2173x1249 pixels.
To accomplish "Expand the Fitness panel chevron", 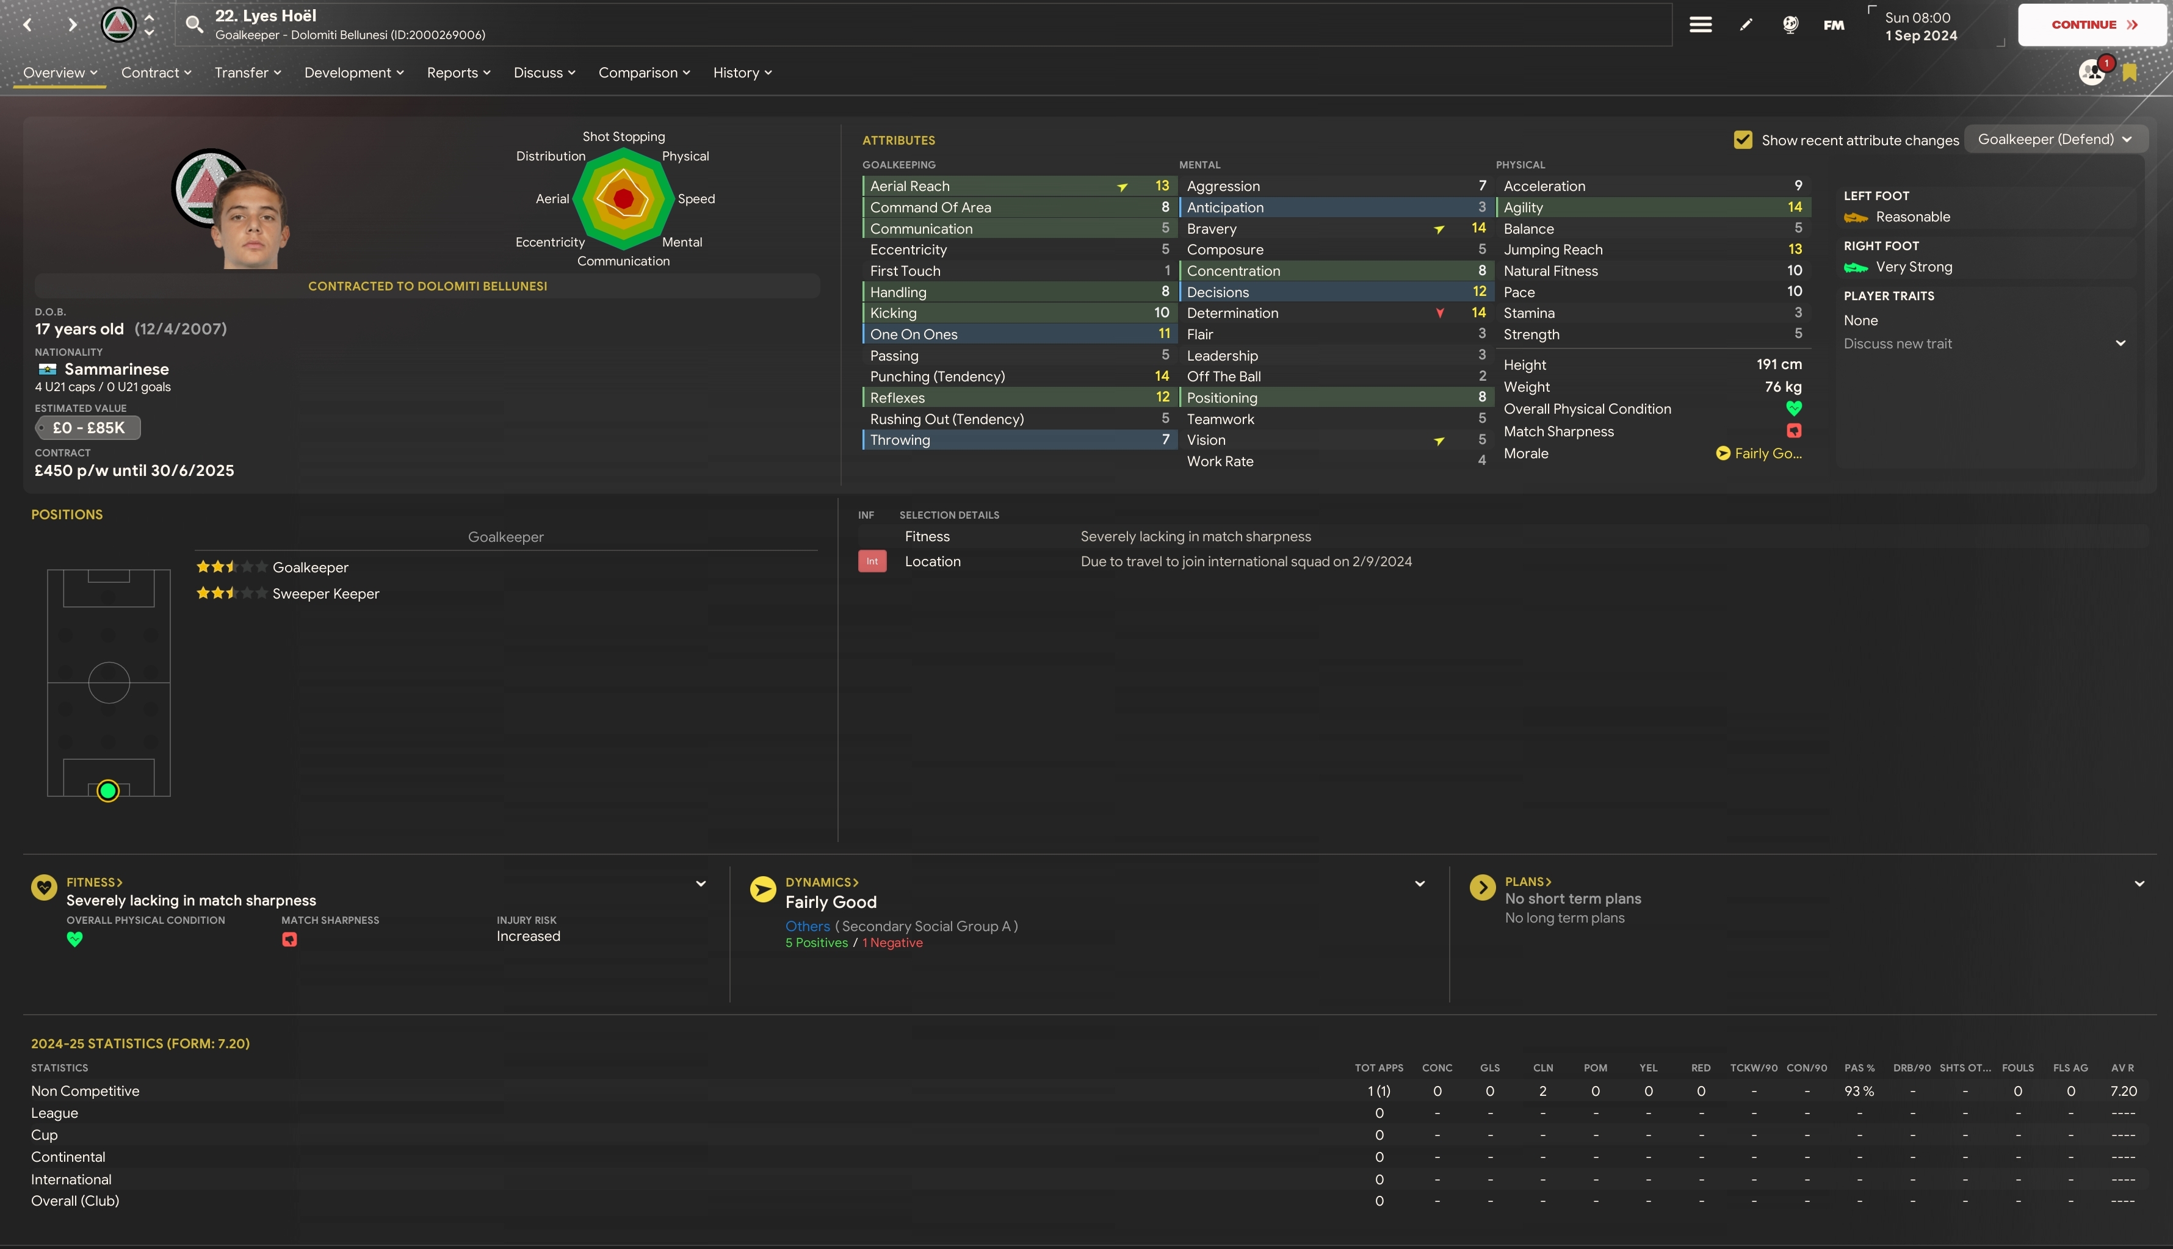I will [701, 884].
